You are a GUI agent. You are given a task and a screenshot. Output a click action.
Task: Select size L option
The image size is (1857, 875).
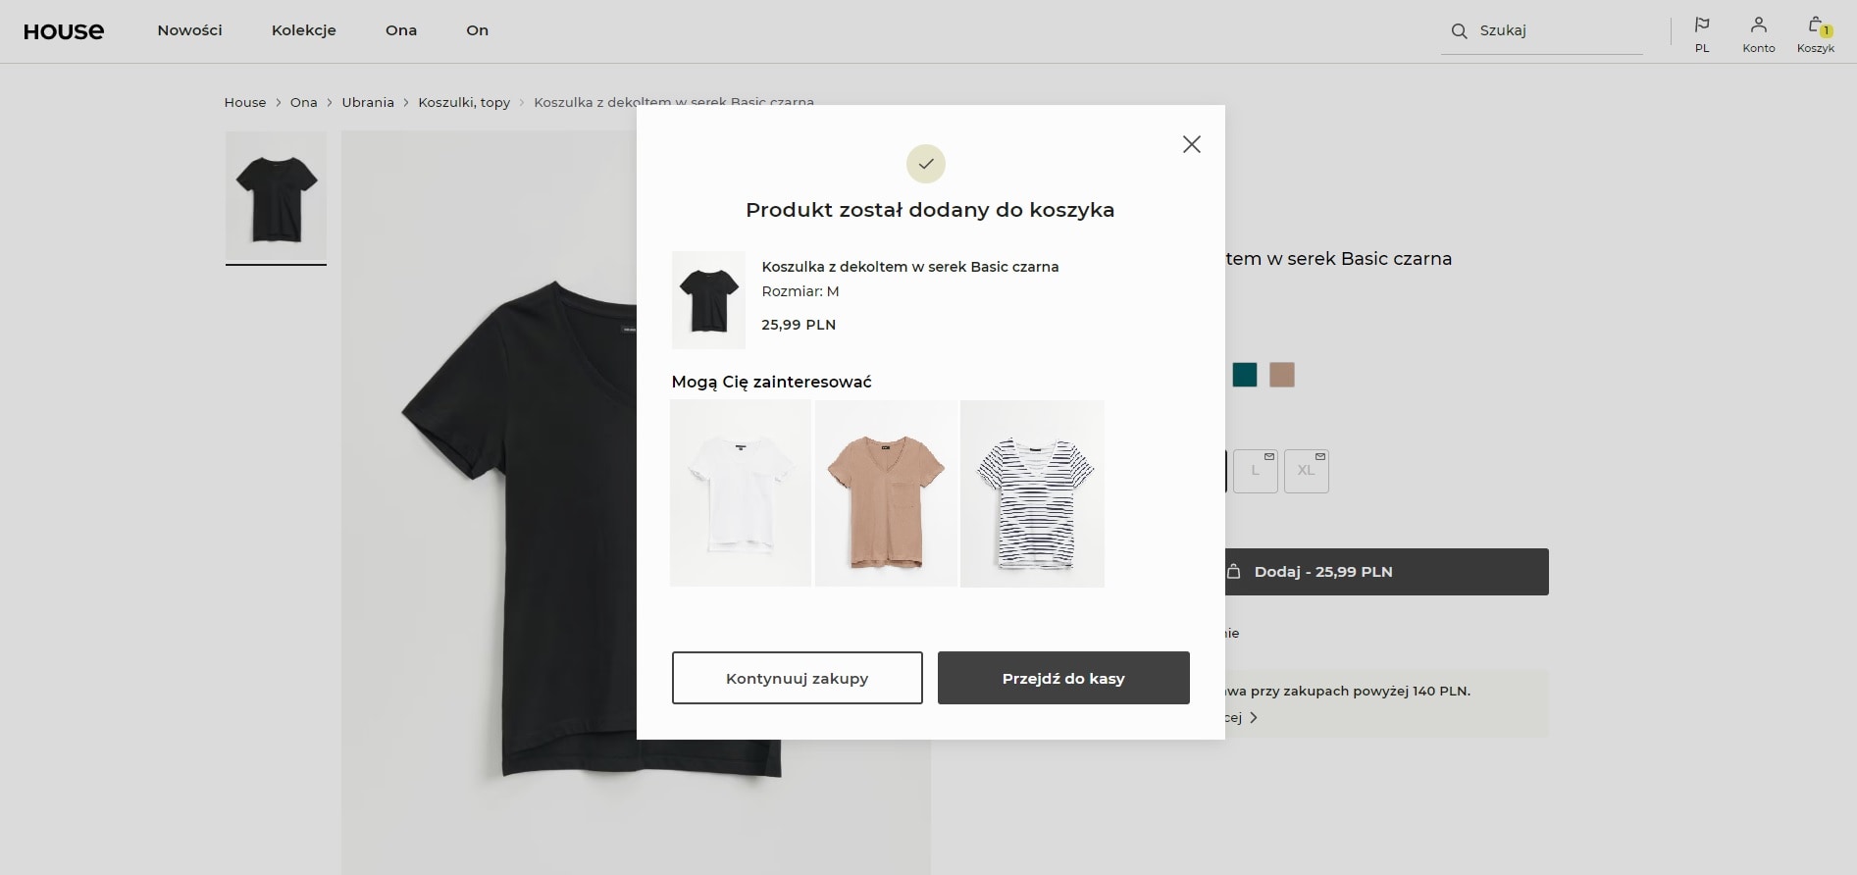point(1255,471)
